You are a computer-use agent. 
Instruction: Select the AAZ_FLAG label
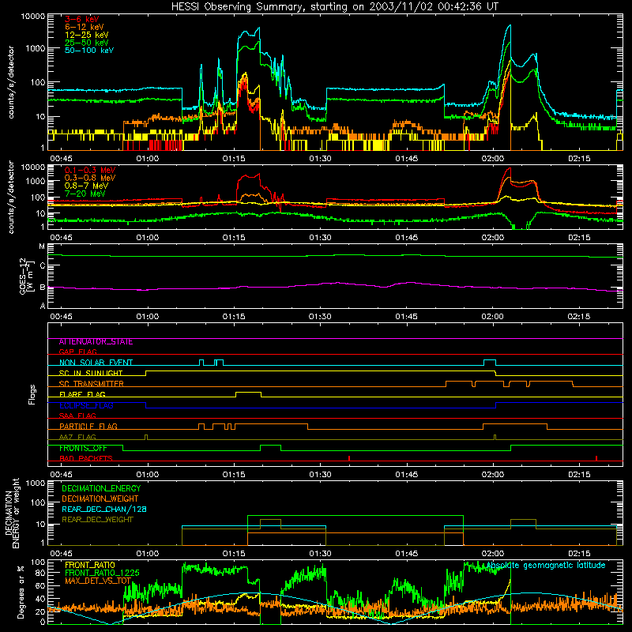77,437
